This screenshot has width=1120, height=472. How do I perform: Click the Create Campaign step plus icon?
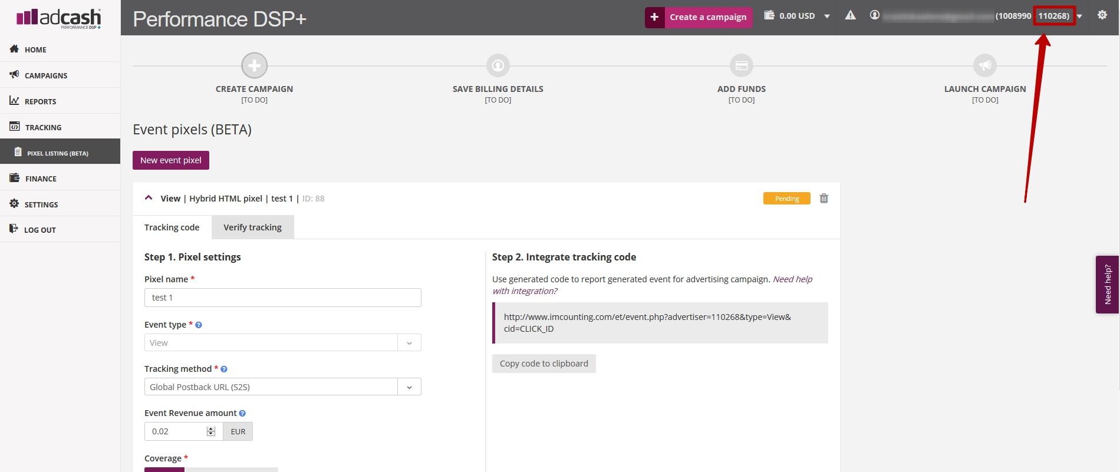coord(254,65)
